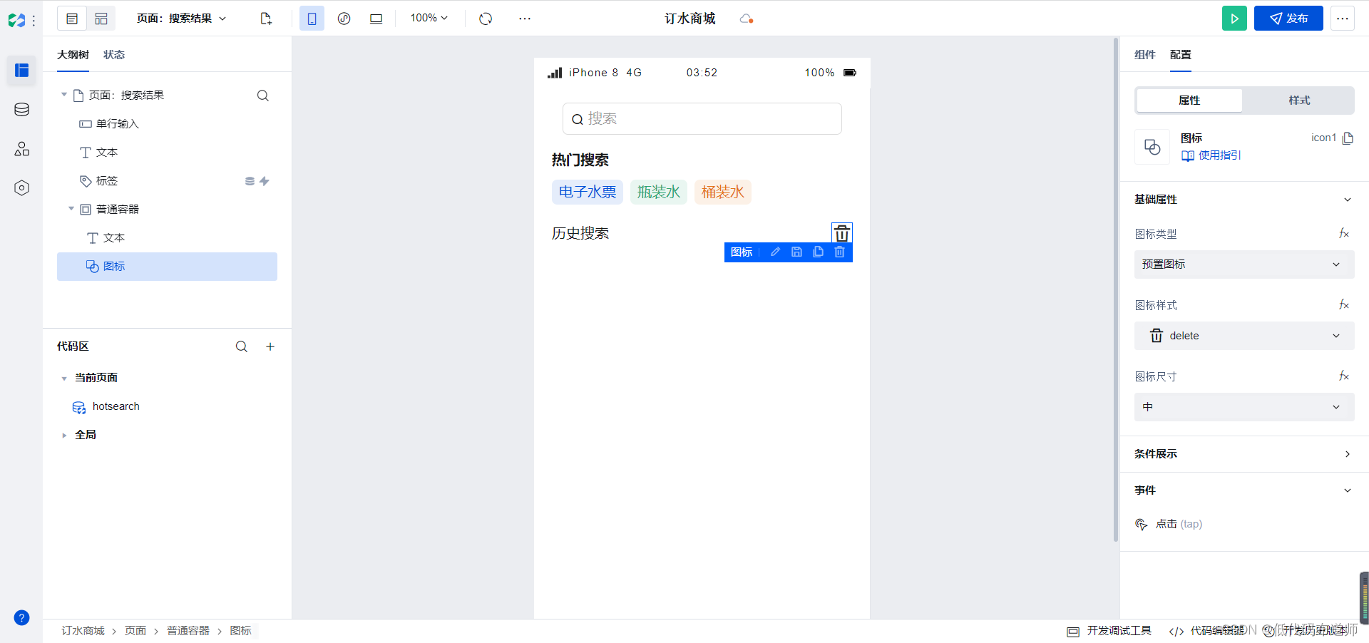Click the save icon in component toolbar
The image size is (1369, 643).
point(796,252)
